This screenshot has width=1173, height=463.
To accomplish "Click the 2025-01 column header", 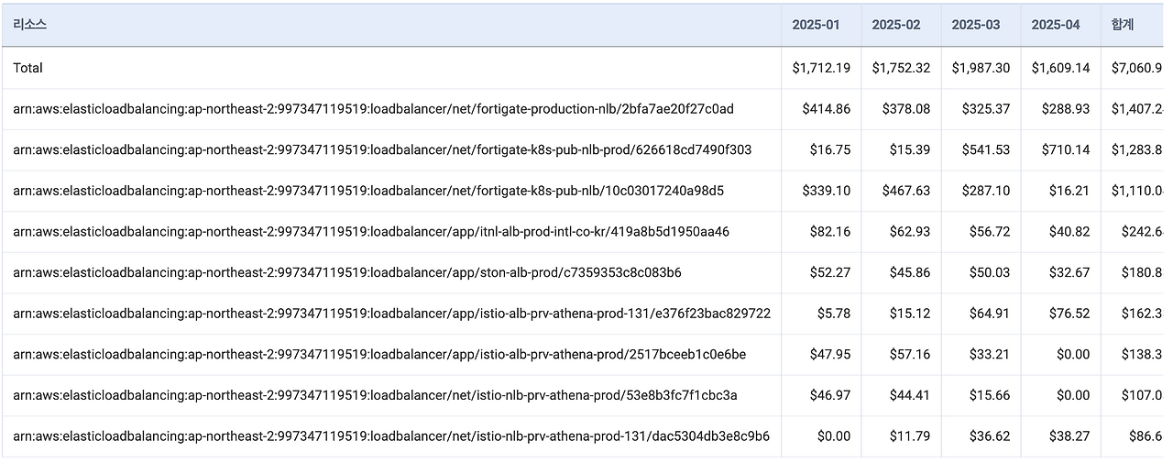I will [x=821, y=25].
